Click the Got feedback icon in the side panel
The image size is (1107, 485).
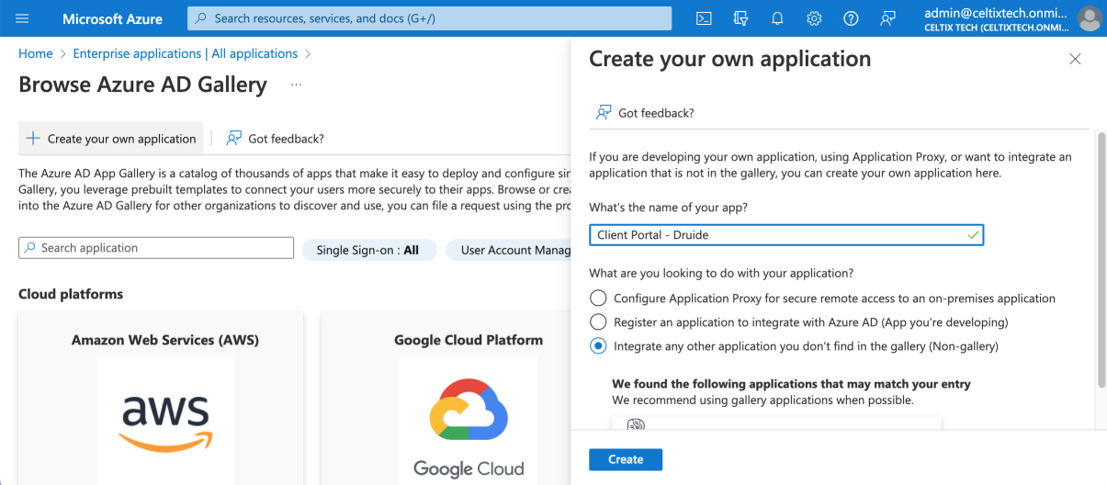pyautogui.click(x=604, y=113)
